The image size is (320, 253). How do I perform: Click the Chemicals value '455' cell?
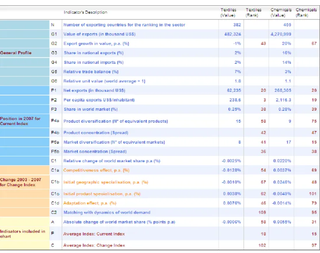coord(287,25)
